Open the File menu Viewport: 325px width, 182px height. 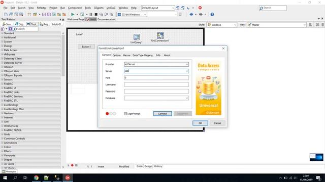tap(6, 8)
